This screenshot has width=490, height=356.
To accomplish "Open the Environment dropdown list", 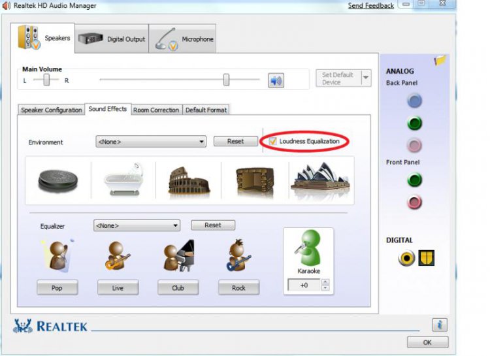I will [x=151, y=142].
